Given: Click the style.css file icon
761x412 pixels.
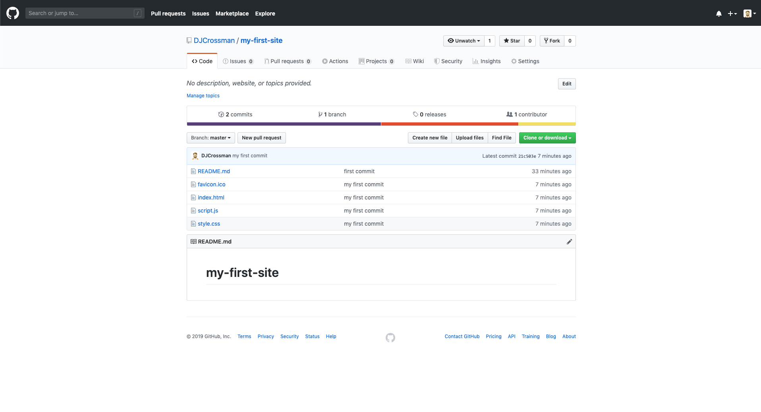Looking at the screenshot, I should coord(193,224).
